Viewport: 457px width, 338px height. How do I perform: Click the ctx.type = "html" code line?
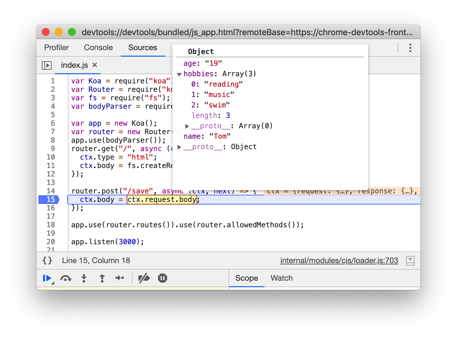coord(118,157)
